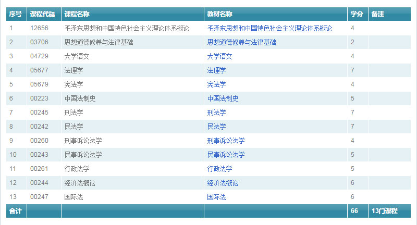Click the 序号 column header

pos(15,14)
